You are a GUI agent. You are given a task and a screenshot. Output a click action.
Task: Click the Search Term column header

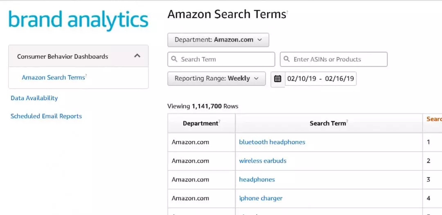[328, 123]
